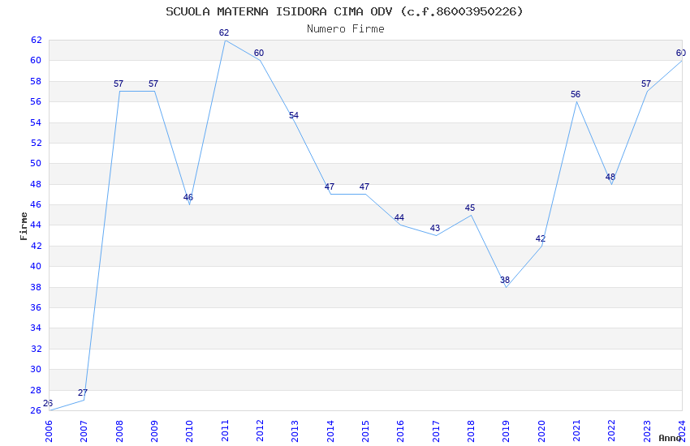
Task: Click data point label 60 for year 2024
Action: click(681, 53)
